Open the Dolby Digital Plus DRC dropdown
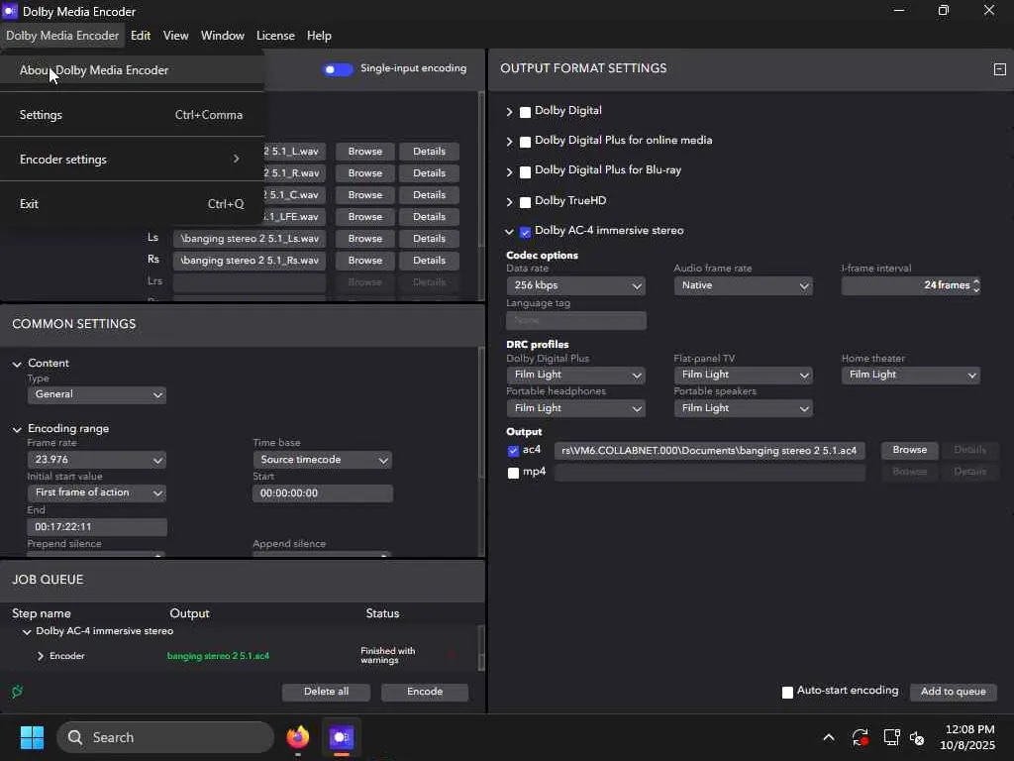 pyautogui.click(x=575, y=375)
